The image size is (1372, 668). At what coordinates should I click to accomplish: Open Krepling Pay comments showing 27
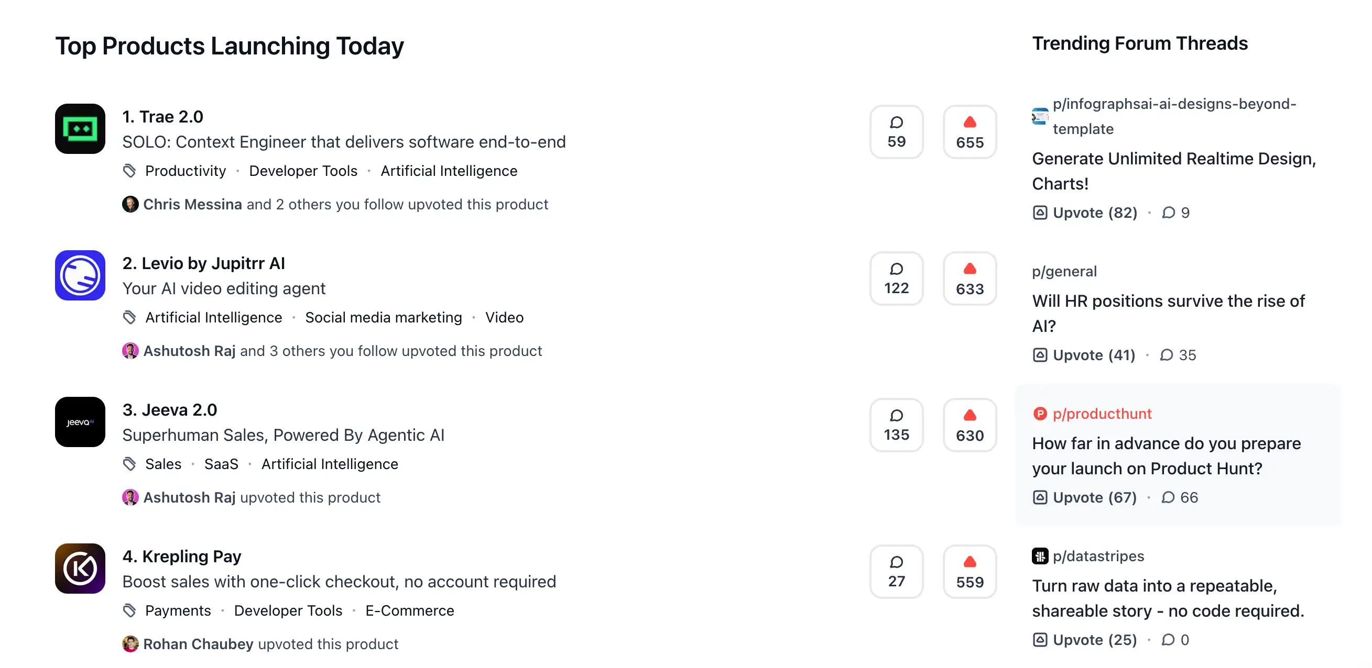point(896,572)
